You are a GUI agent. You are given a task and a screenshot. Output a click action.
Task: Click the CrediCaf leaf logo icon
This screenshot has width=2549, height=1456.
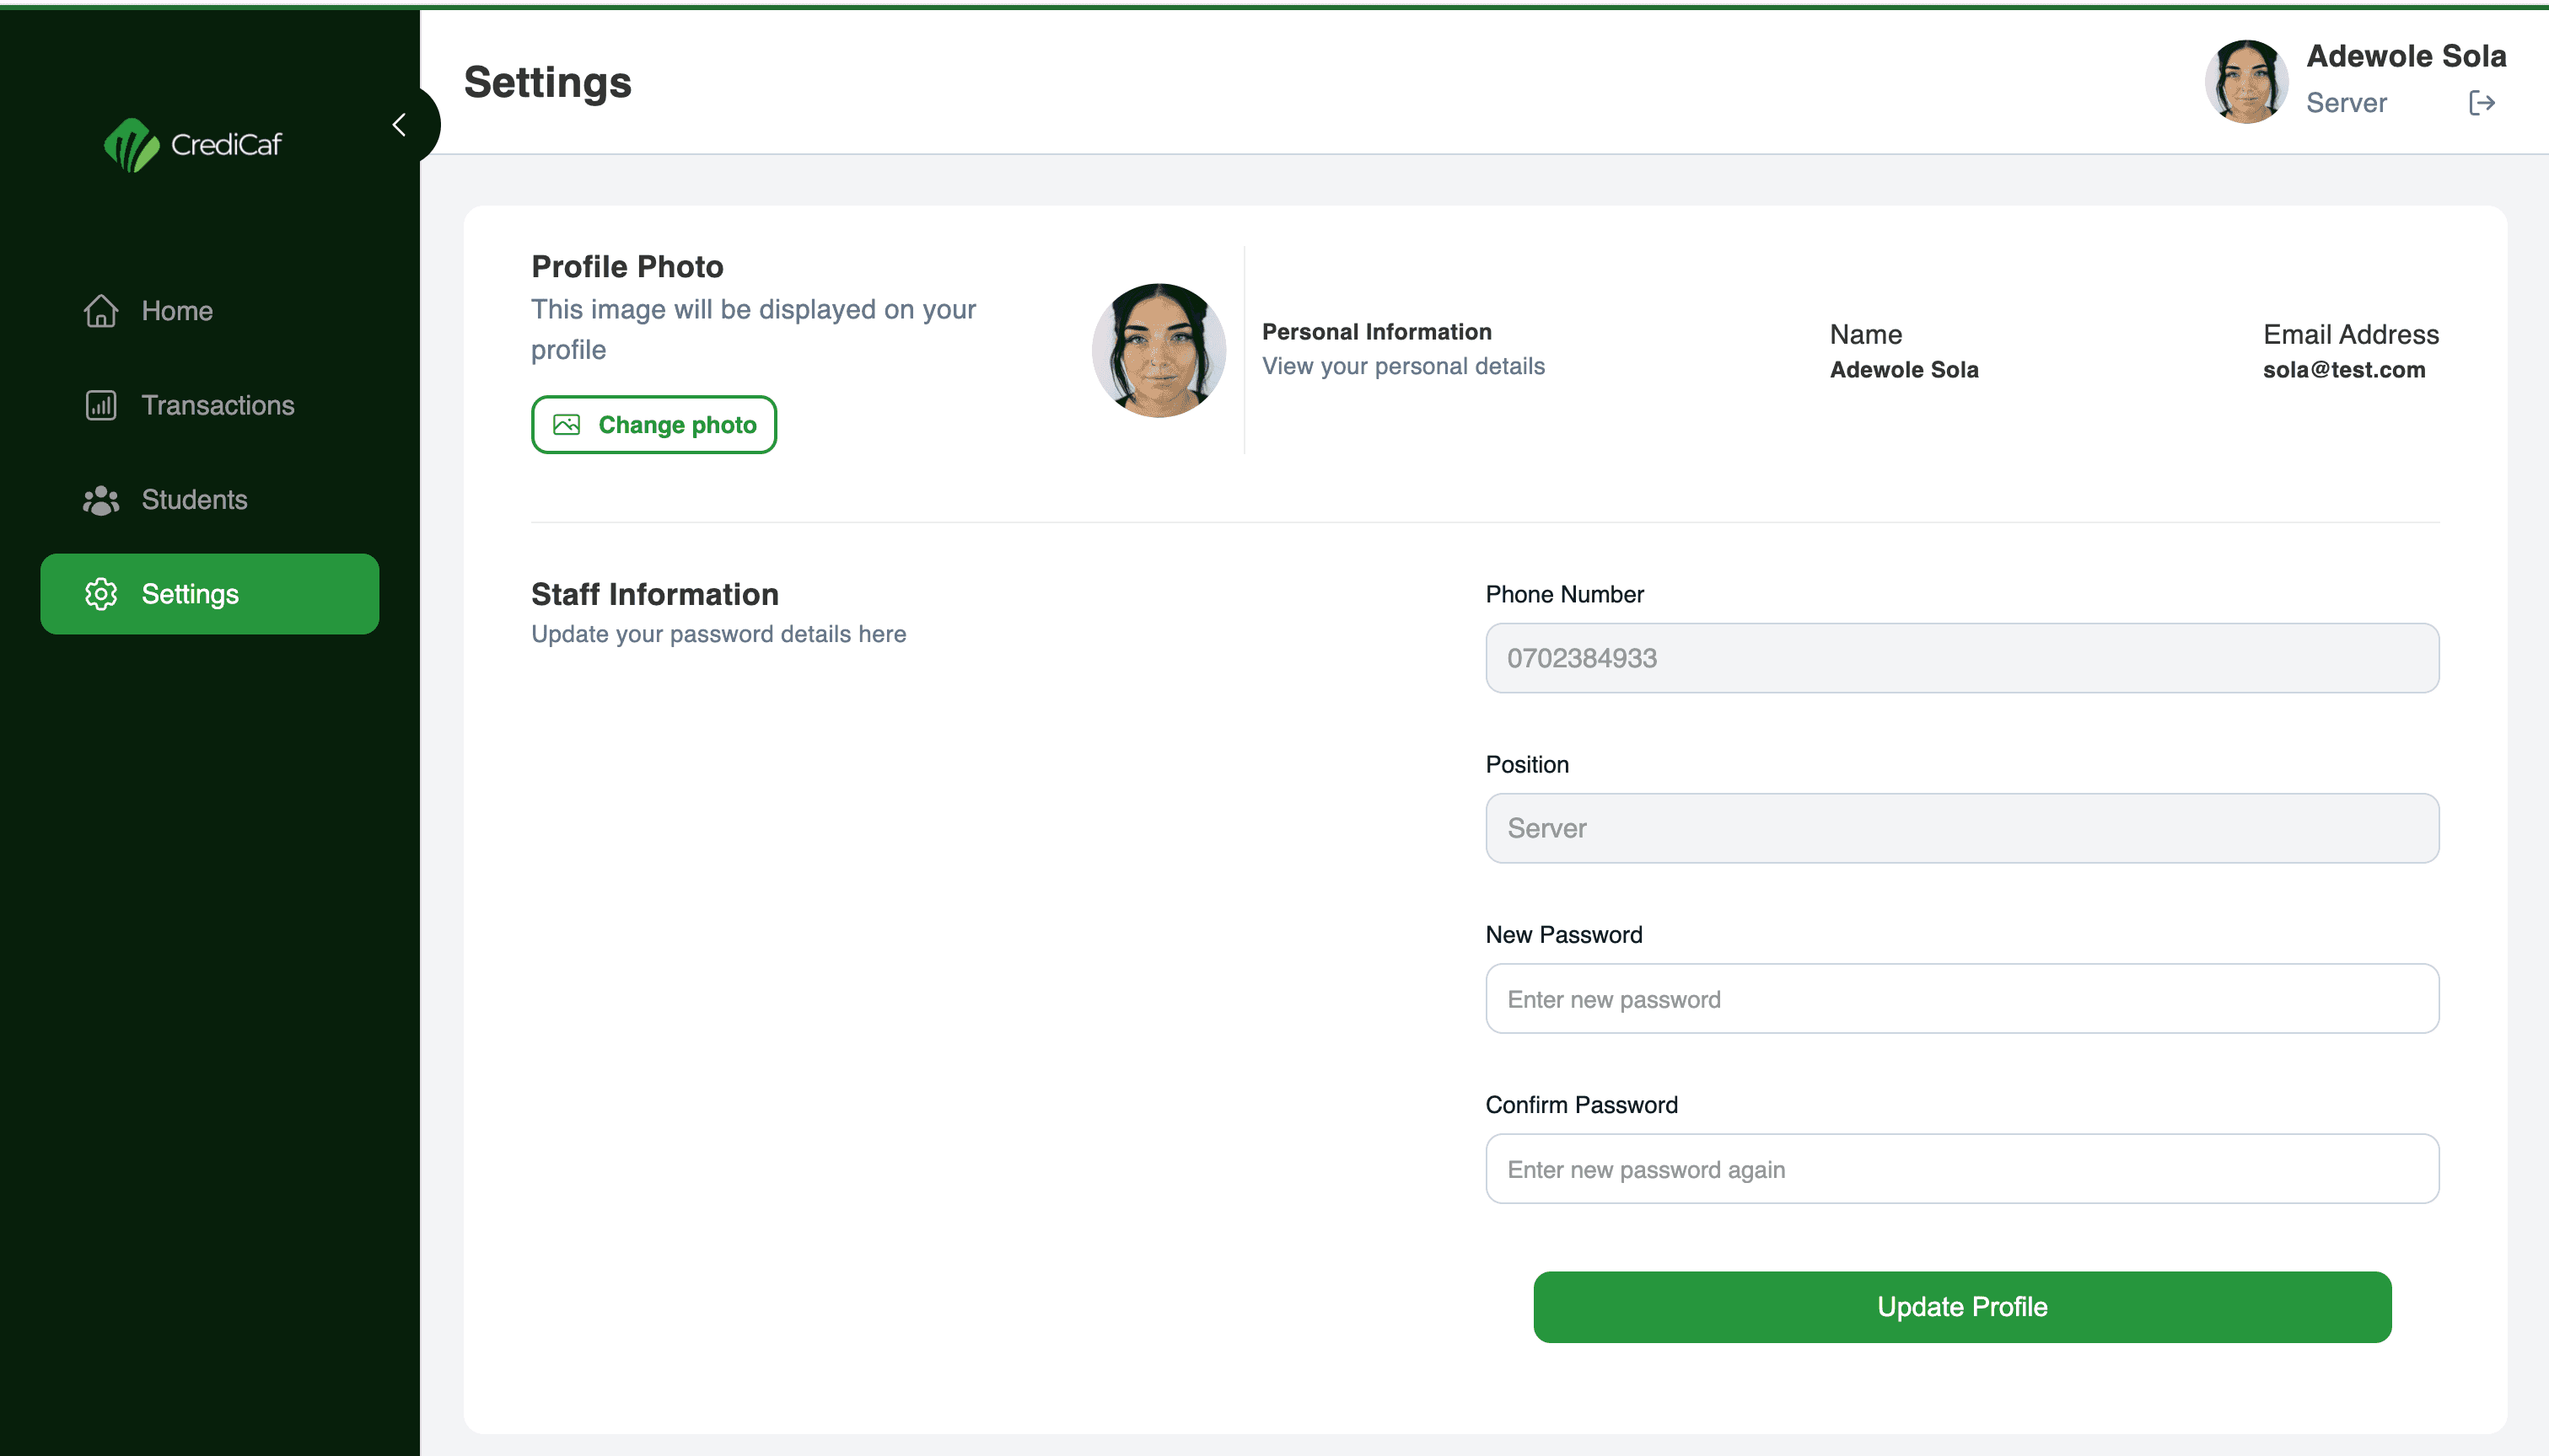point(131,145)
